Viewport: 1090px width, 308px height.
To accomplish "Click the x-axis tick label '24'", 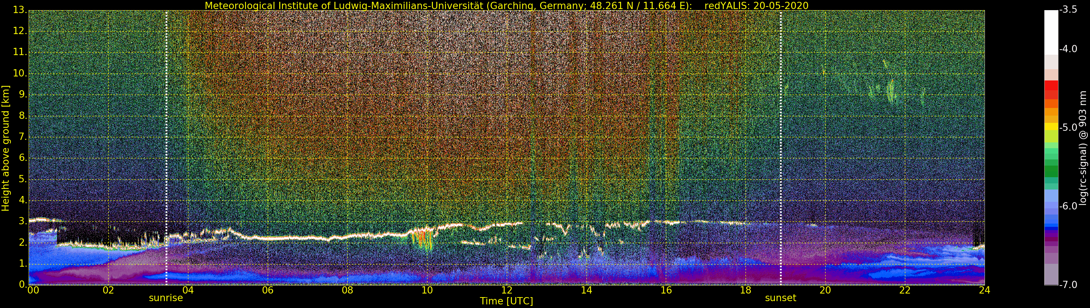I will tap(984, 290).
